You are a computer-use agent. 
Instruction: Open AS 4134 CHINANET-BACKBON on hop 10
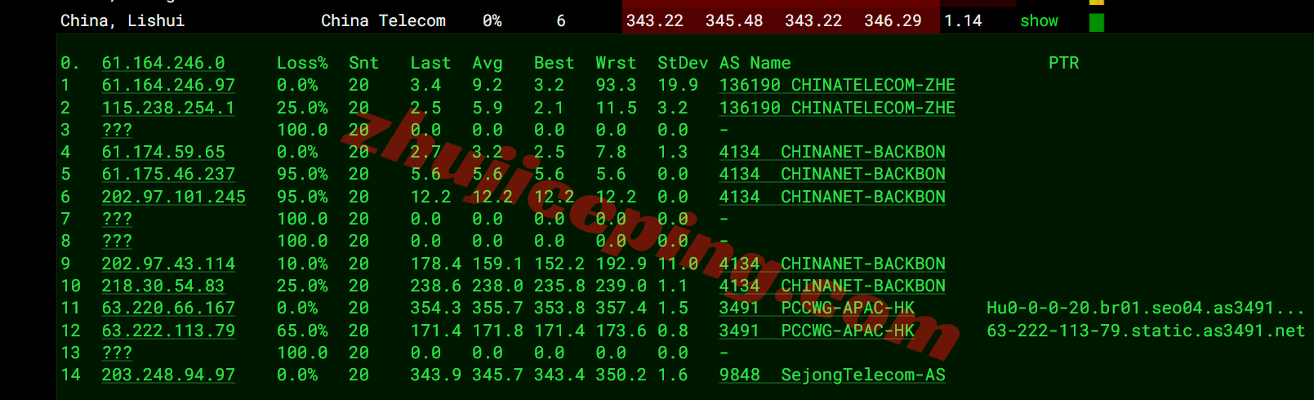(x=832, y=286)
